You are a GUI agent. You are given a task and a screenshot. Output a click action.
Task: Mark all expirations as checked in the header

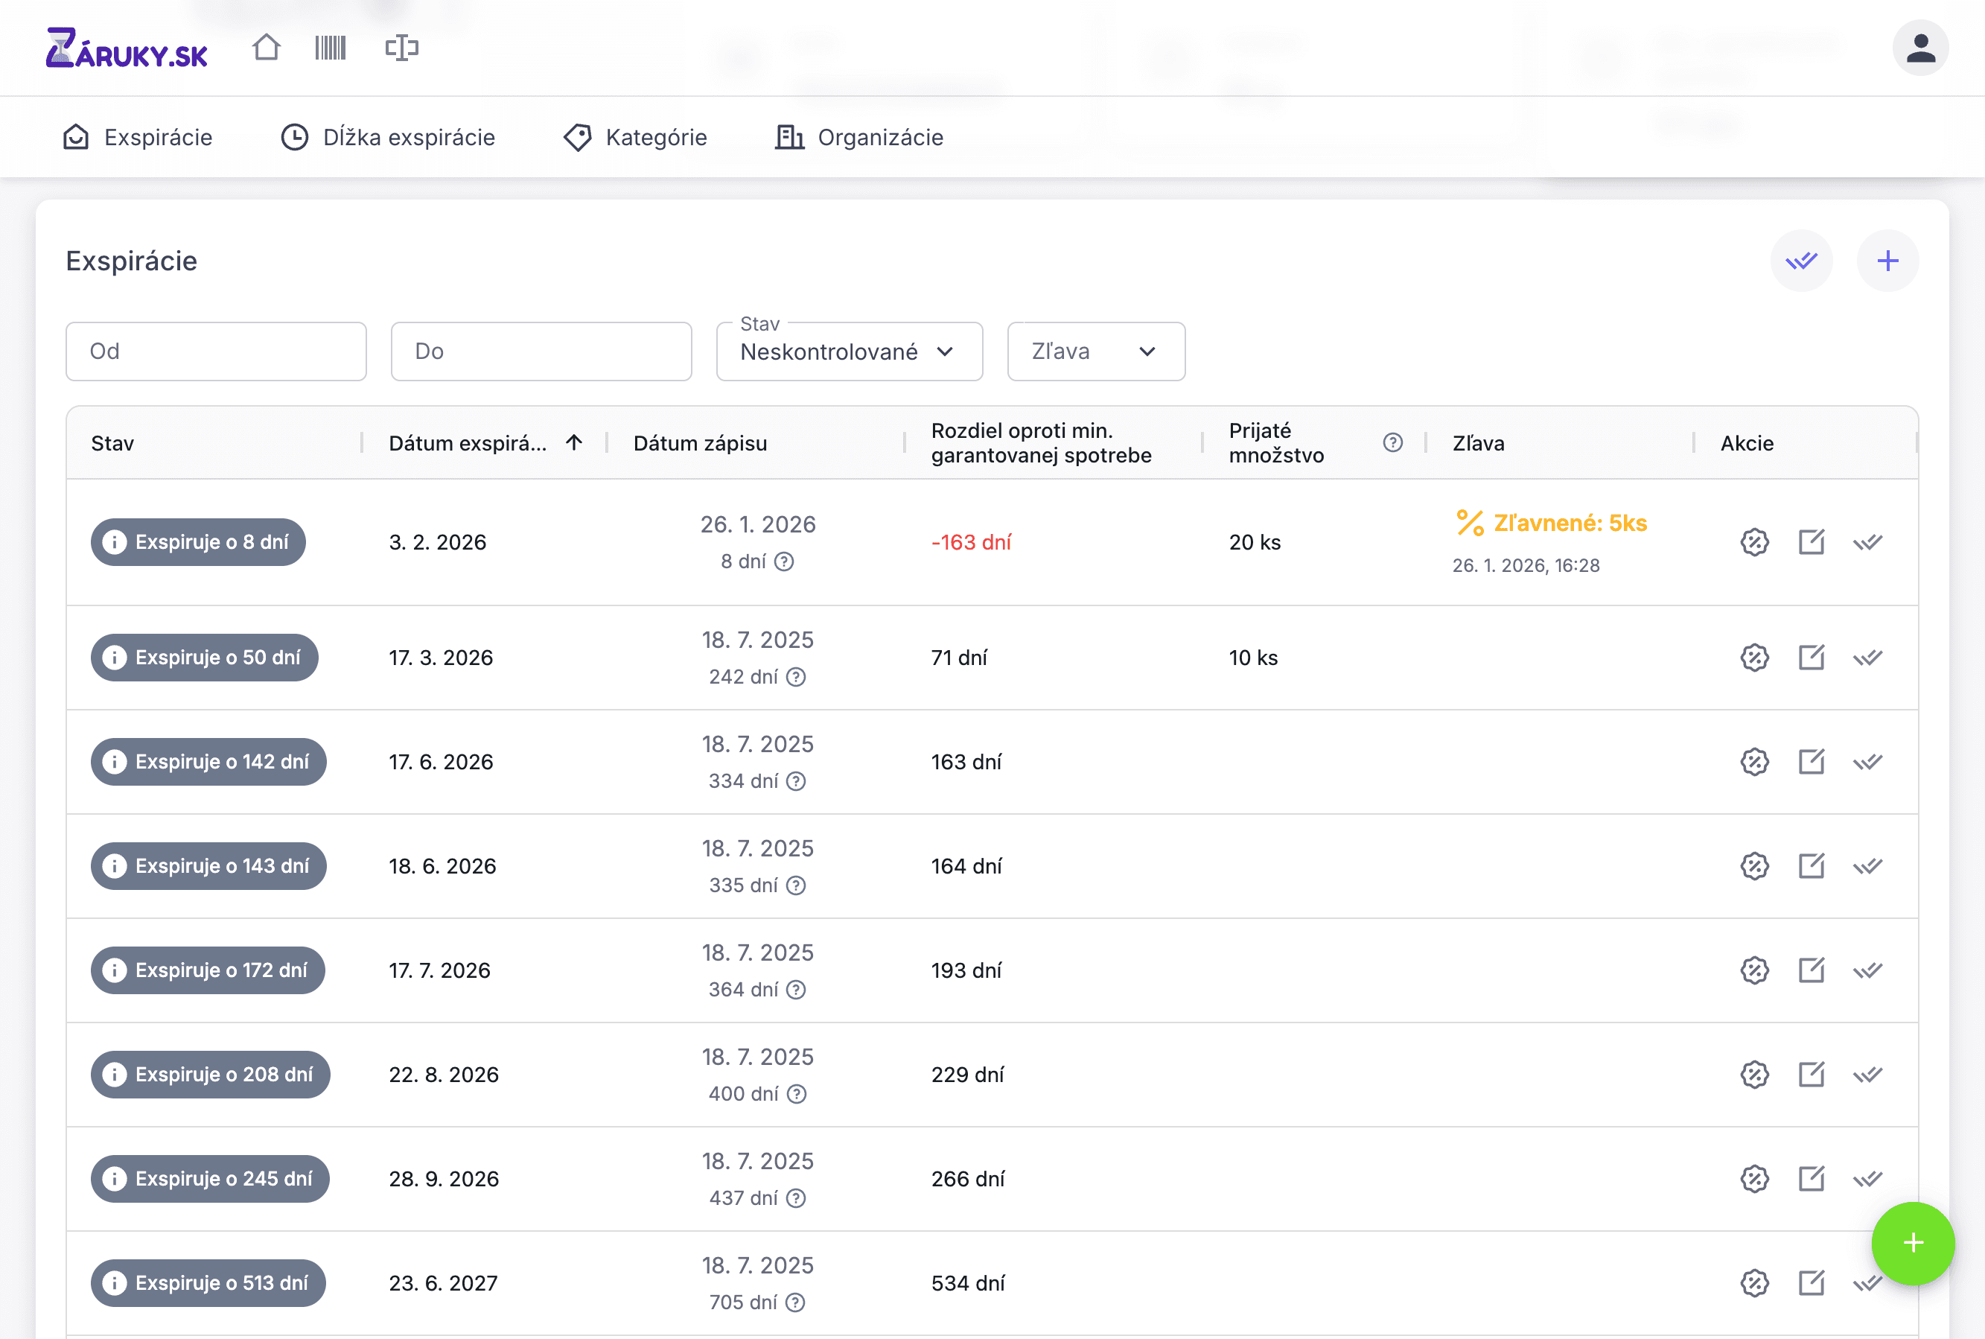(x=1800, y=261)
